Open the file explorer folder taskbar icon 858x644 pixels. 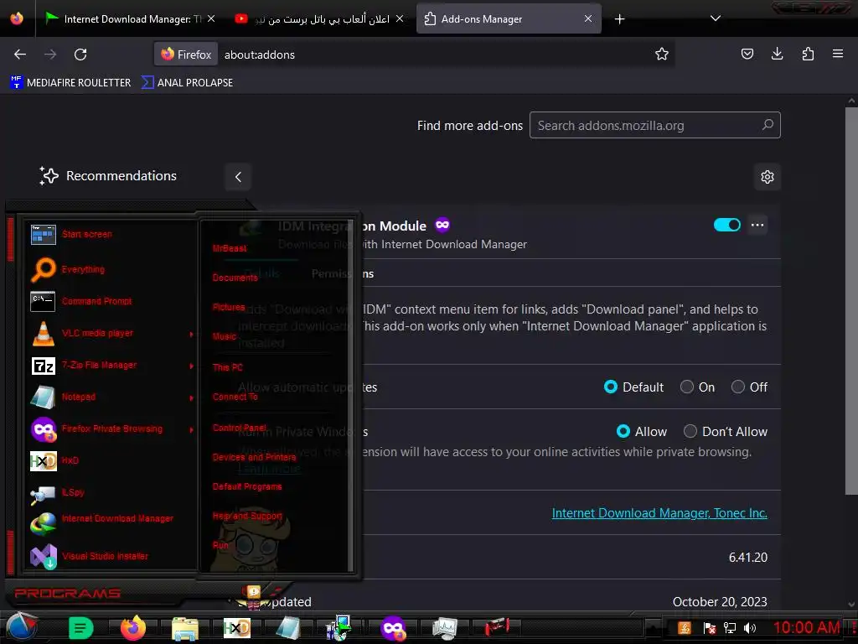(x=185, y=629)
